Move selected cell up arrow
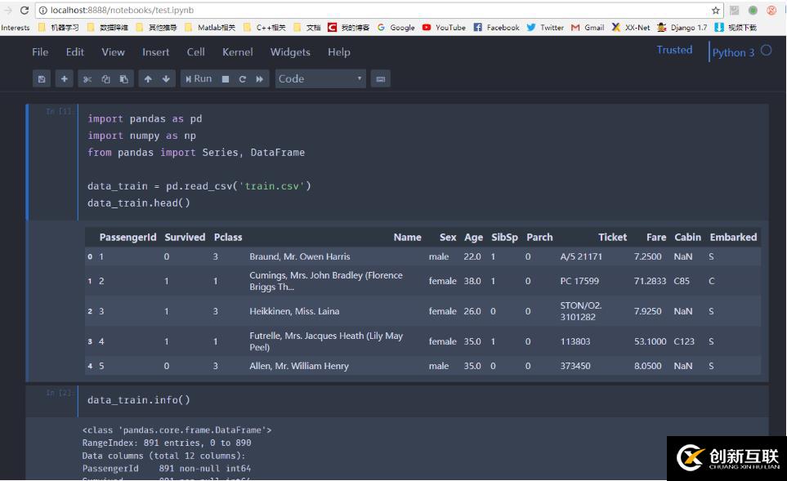Screen dimensions: 787x481 148,78
